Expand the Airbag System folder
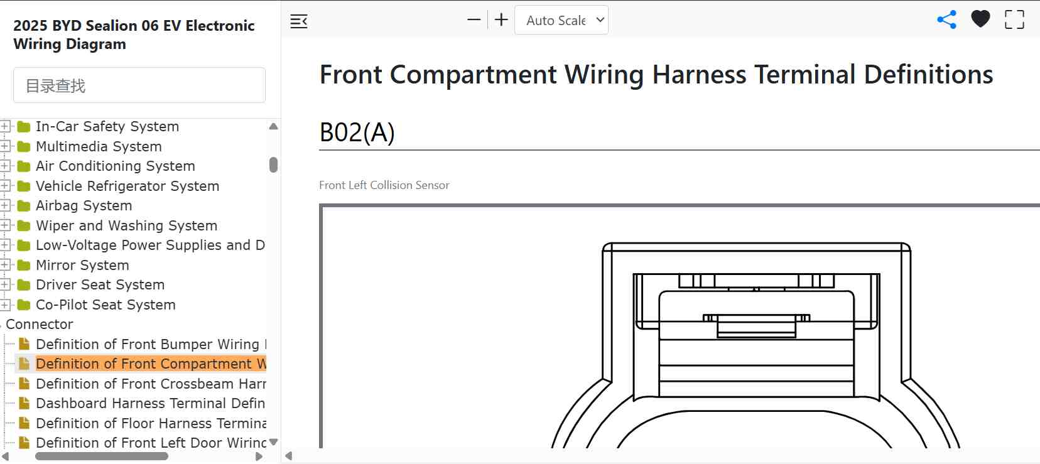Screen dimensions: 1040x464 click(5, 206)
